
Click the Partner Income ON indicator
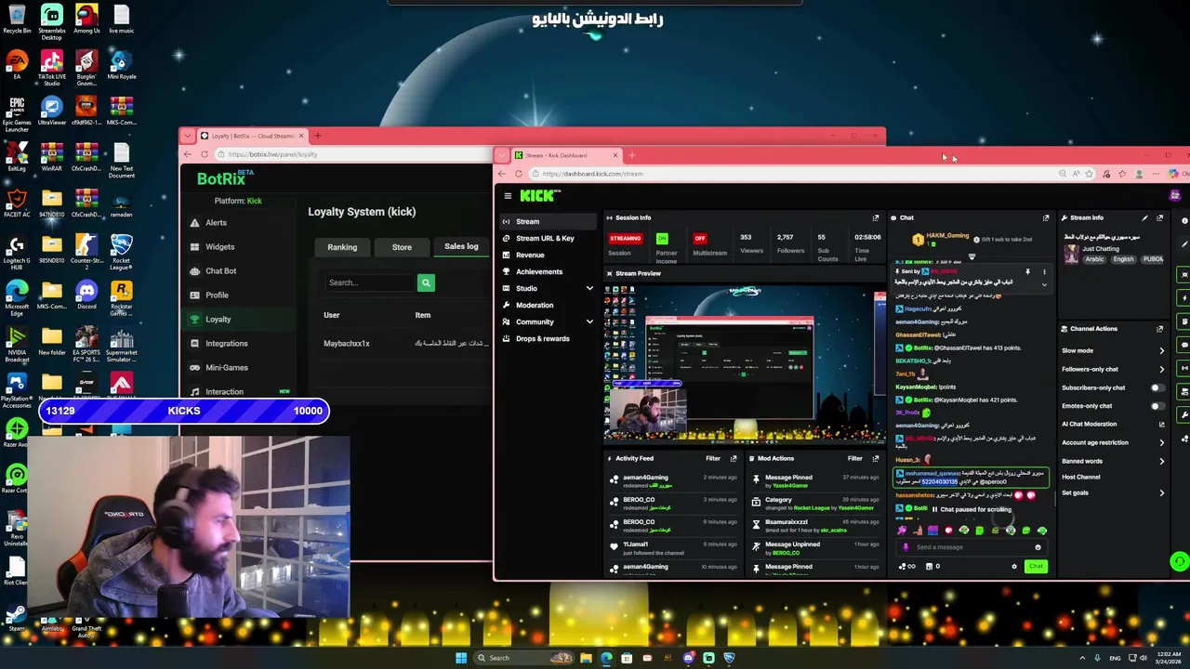point(662,239)
